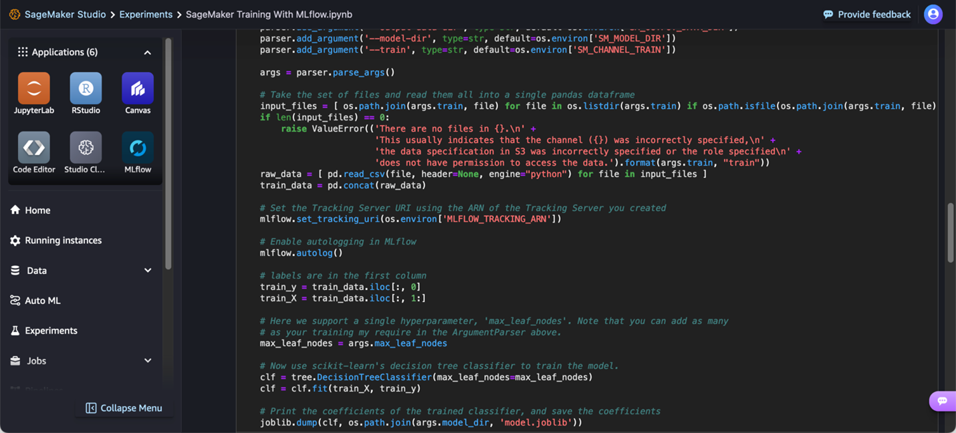Go to Home in sidebar
This screenshot has width=956, height=433.
(37, 210)
